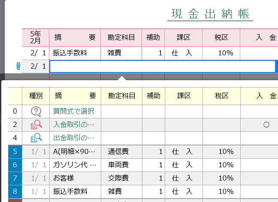Screen dimensions: 278x202
Task: Click the question speech bubble icon
Action: click(x=36, y=112)
